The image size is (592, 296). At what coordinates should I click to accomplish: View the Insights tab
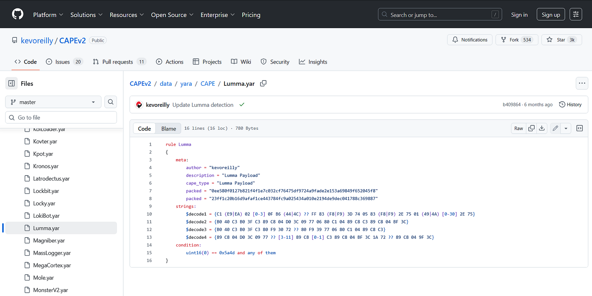313,62
